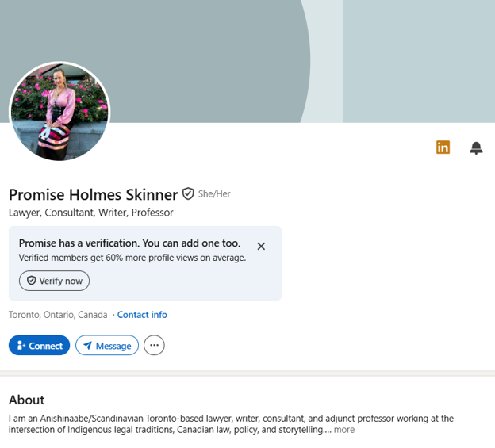This screenshot has height=448, width=495.
Task: Select the name 'Promise Holmes Skinner'
Action: tap(93, 194)
